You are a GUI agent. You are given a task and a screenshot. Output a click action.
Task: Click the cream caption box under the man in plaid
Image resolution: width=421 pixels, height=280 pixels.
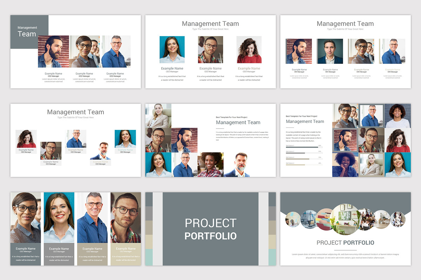pos(126,254)
